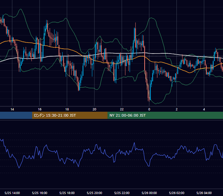Click the 5/25 20:00 date label
Screen dimensions: 223x196
[94, 193]
